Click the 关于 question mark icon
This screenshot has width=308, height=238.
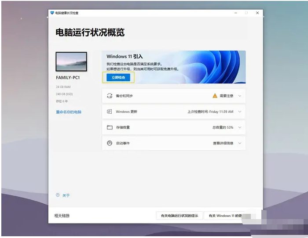58,195
